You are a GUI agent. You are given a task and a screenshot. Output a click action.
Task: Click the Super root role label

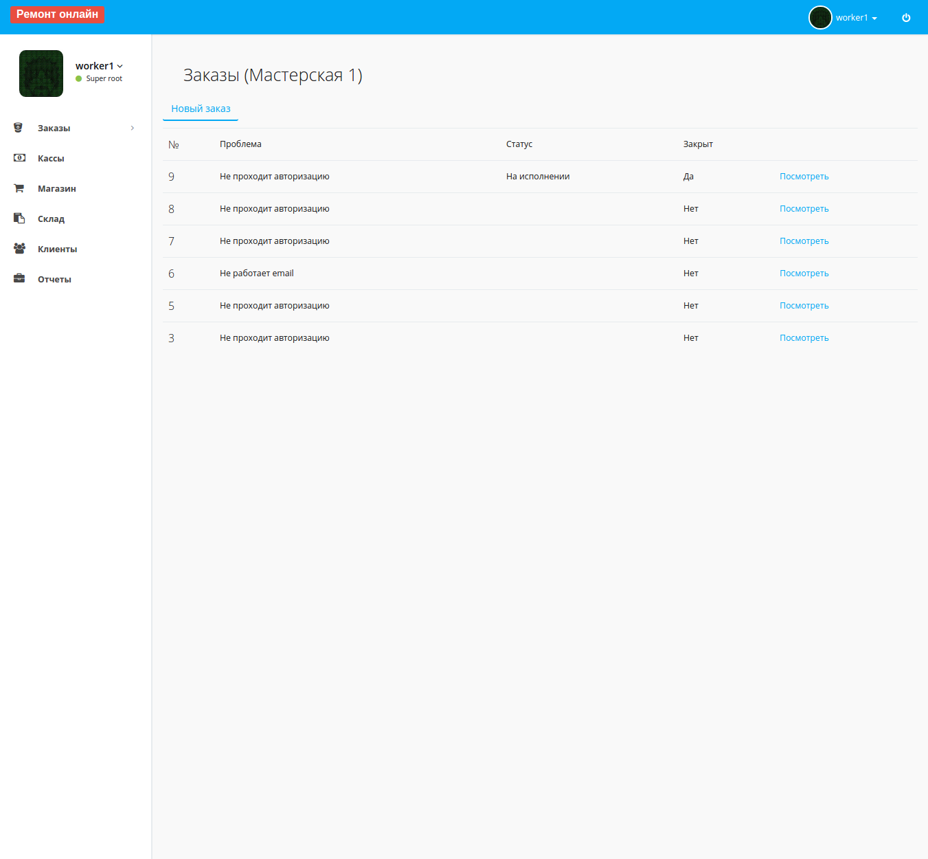point(104,79)
